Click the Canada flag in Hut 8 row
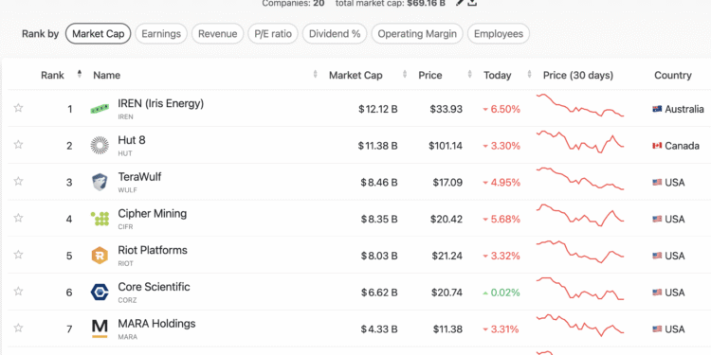 click(657, 146)
